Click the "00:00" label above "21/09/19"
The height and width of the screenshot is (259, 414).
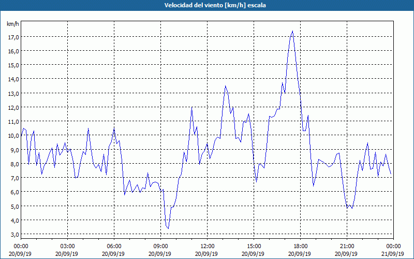[393, 247]
